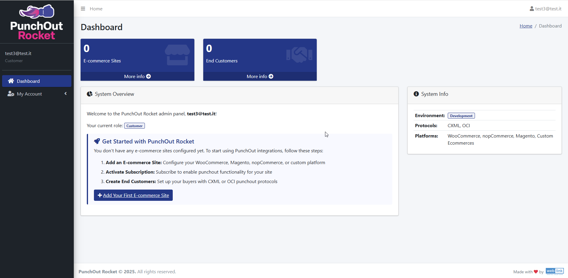This screenshot has width=568, height=278.
Task: Click the home icon beside Dashboard
Action: point(11,81)
